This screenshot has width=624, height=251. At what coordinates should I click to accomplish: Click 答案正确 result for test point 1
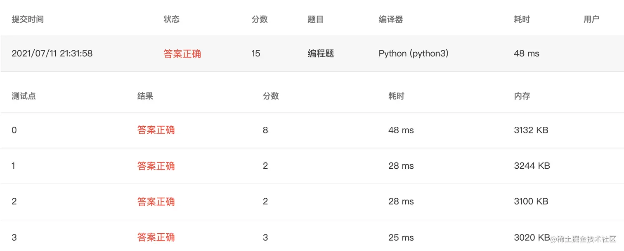click(x=156, y=166)
